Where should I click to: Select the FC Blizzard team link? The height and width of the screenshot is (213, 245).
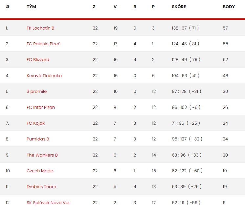[x=38, y=60]
